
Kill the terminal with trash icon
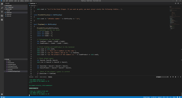(175, 77)
